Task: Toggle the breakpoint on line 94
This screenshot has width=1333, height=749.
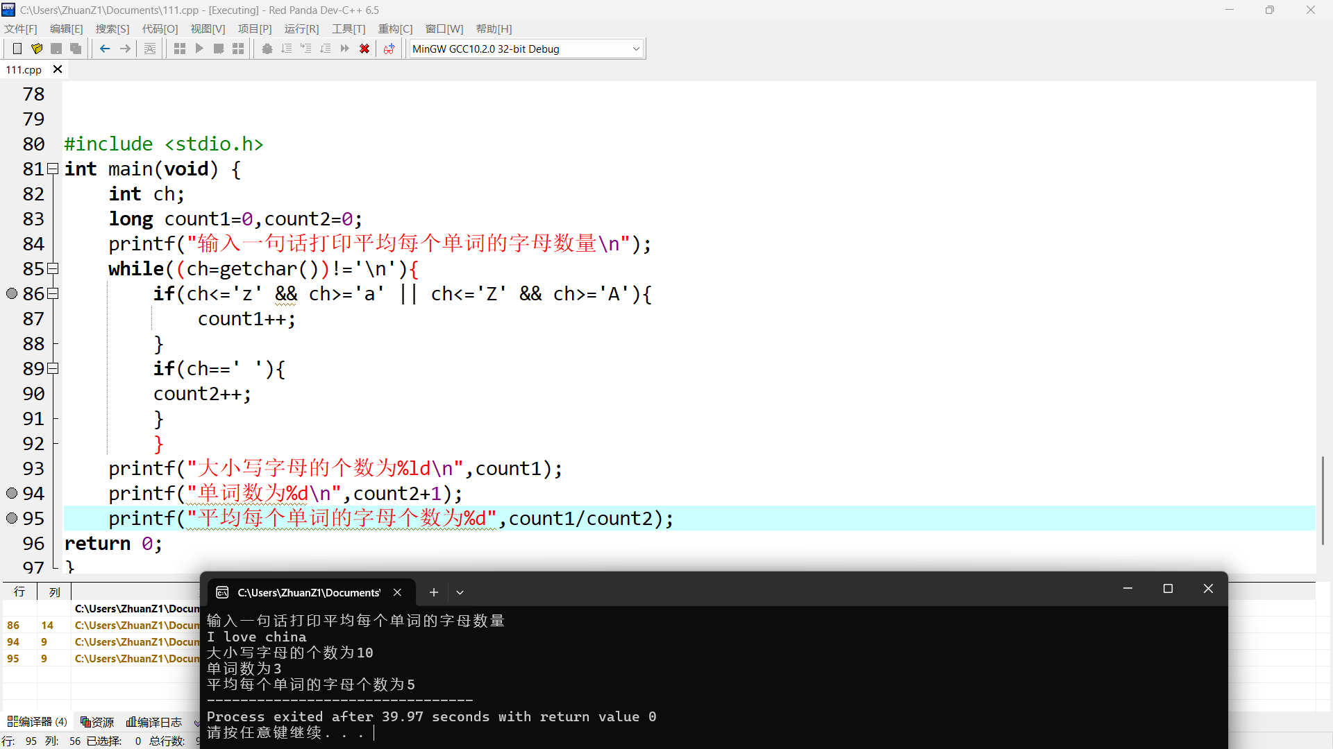Action: 12,493
